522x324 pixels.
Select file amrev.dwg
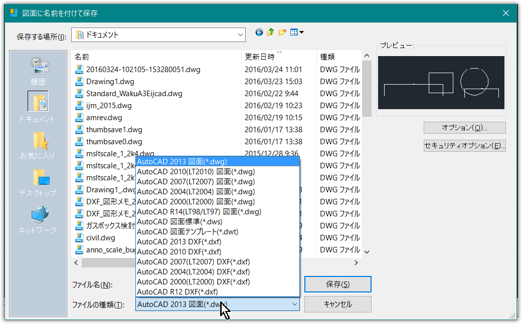point(104,118)
